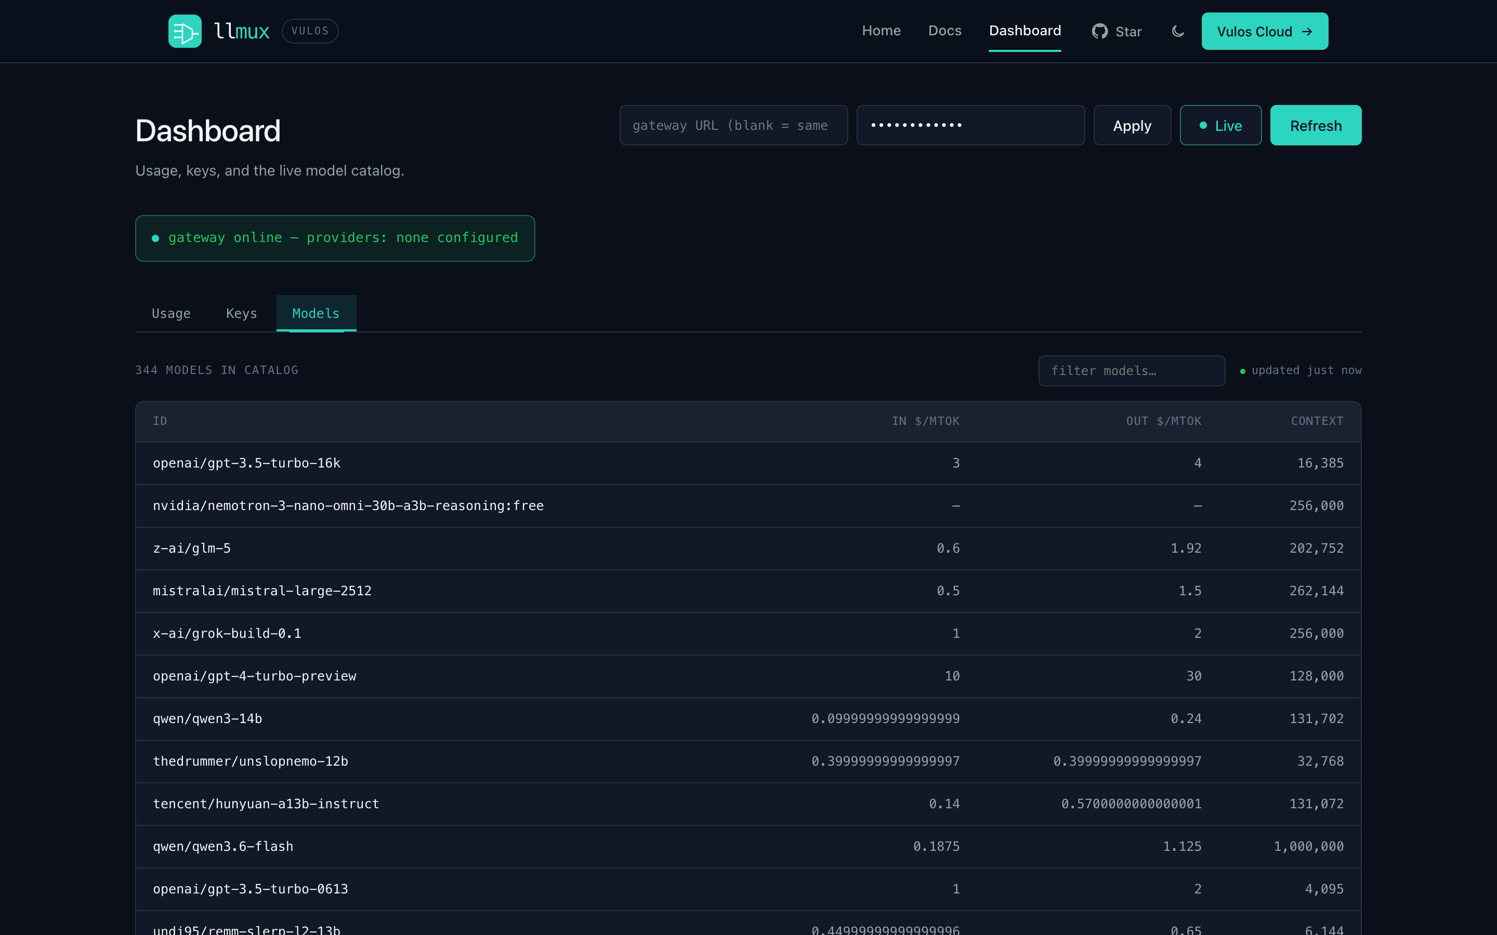Switch to the Keys tab
The image size is (1497, 935).
[241, 314]
